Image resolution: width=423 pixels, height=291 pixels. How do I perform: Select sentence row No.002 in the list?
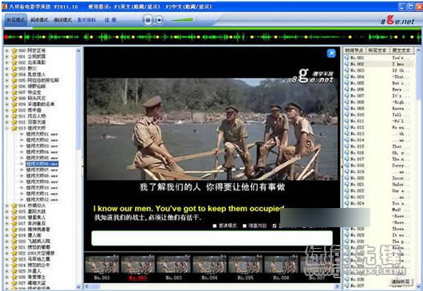coord(379,64)
